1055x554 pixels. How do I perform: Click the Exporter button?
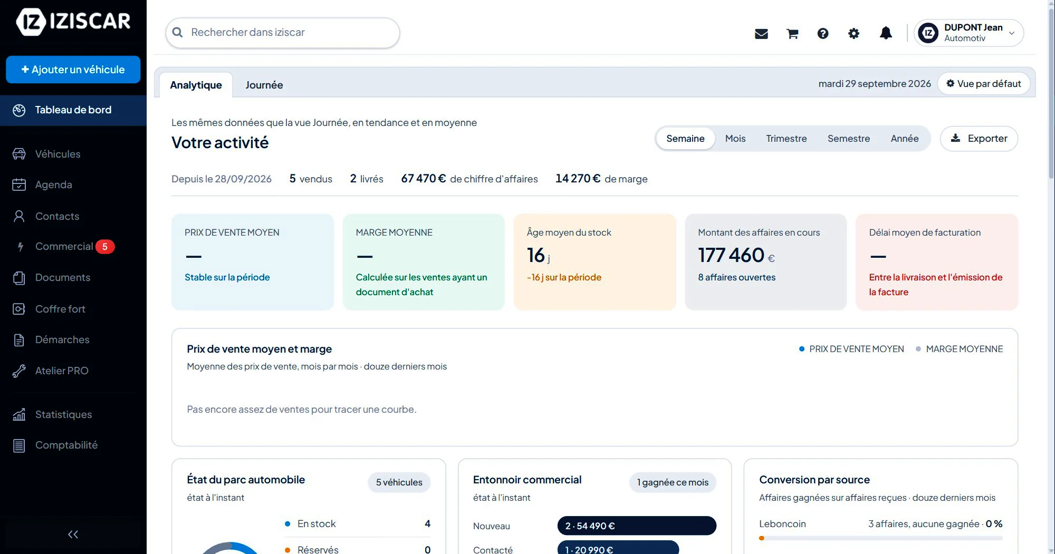tap(979, 139)
